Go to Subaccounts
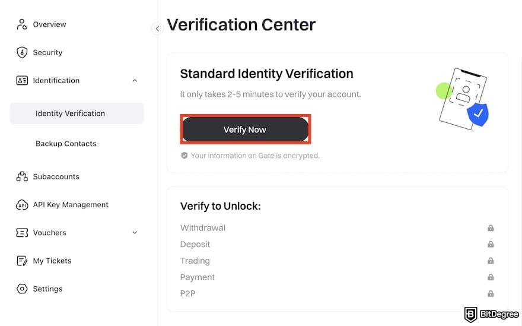This screenshot has height=326, width=522. [56, 176]
